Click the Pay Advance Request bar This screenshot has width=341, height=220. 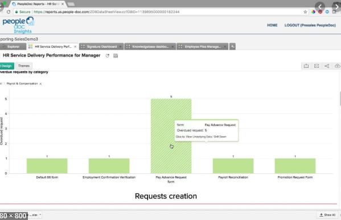tap(171, 136)
